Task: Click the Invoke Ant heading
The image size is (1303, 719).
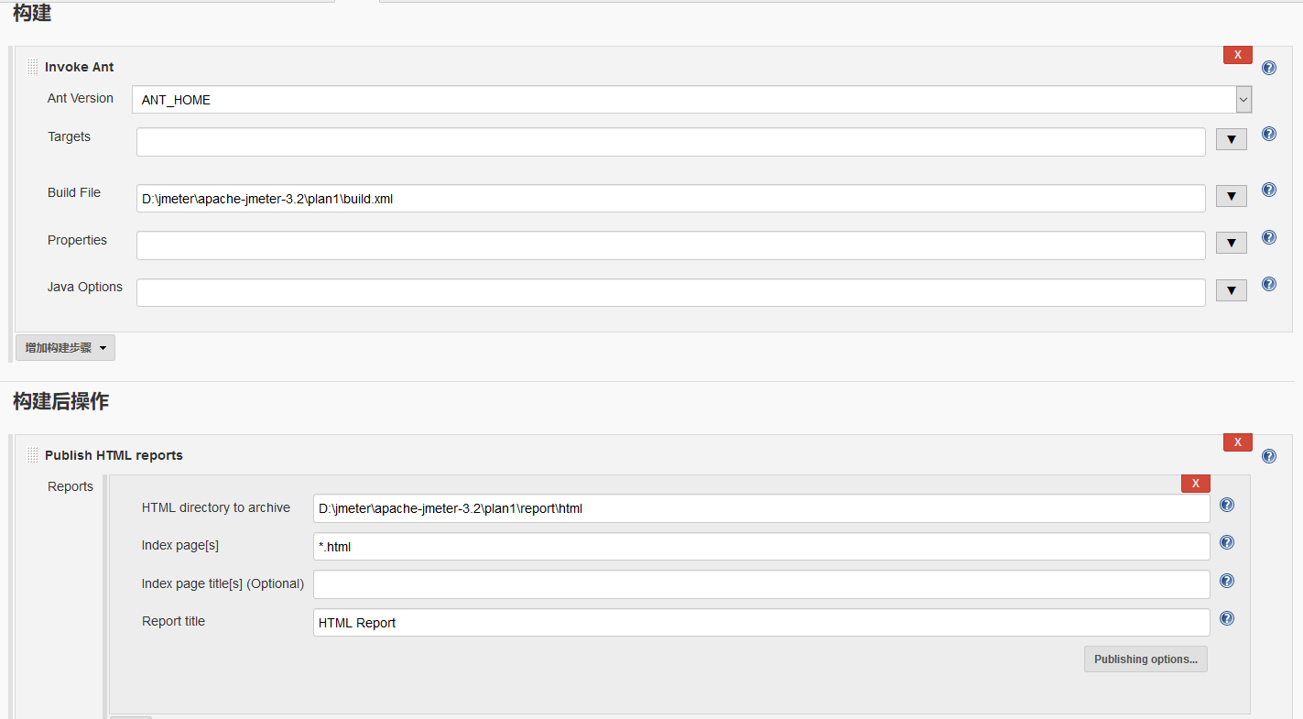Action: coord(80,67)
